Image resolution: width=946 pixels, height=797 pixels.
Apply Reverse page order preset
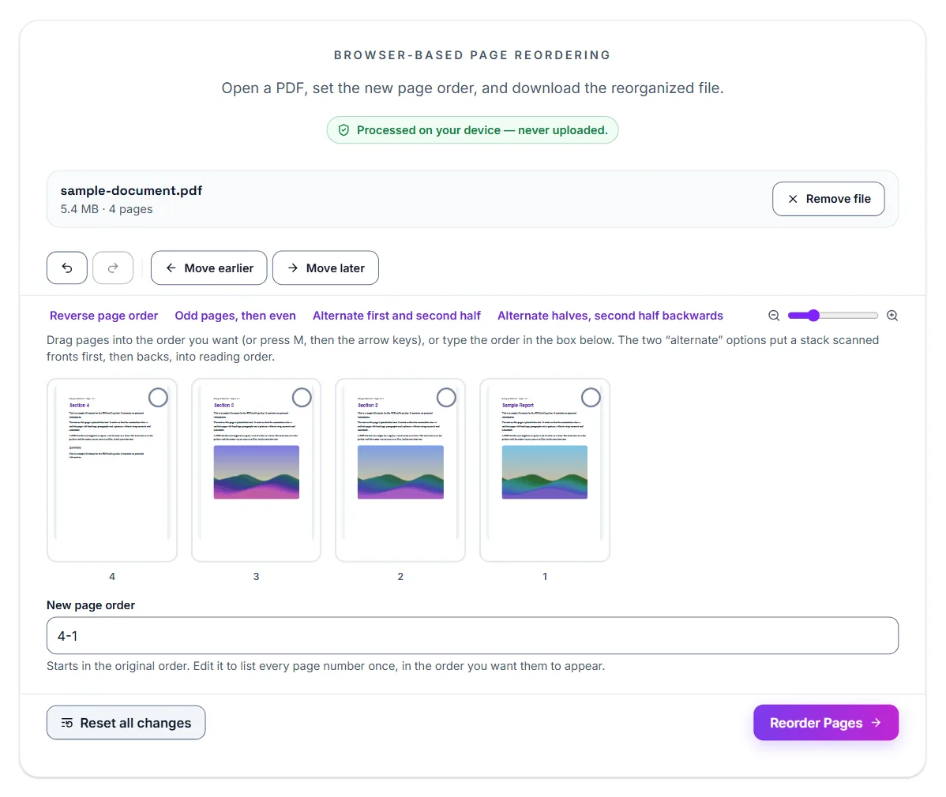(103, 316)
